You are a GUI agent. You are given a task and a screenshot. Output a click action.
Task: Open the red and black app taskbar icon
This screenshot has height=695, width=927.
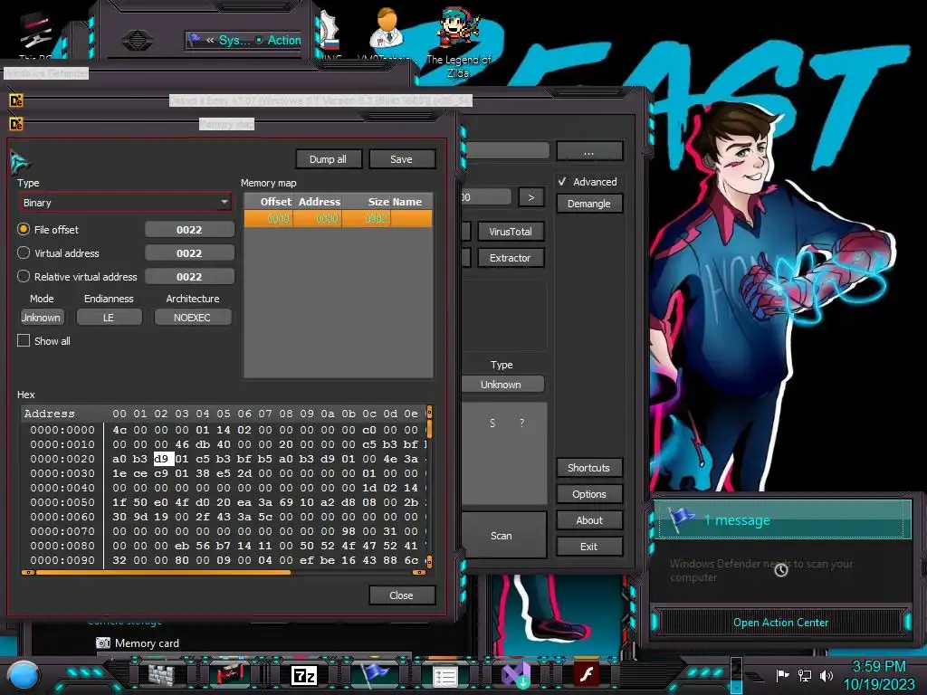[x=230, y=675]
